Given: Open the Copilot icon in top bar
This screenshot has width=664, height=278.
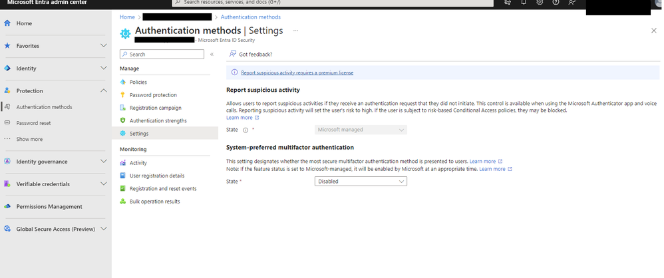Looking at the screenshot, I should (508, 2).
